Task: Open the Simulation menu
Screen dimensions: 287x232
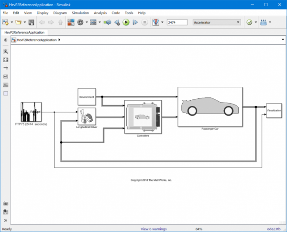Action: [x=80, y=12]
